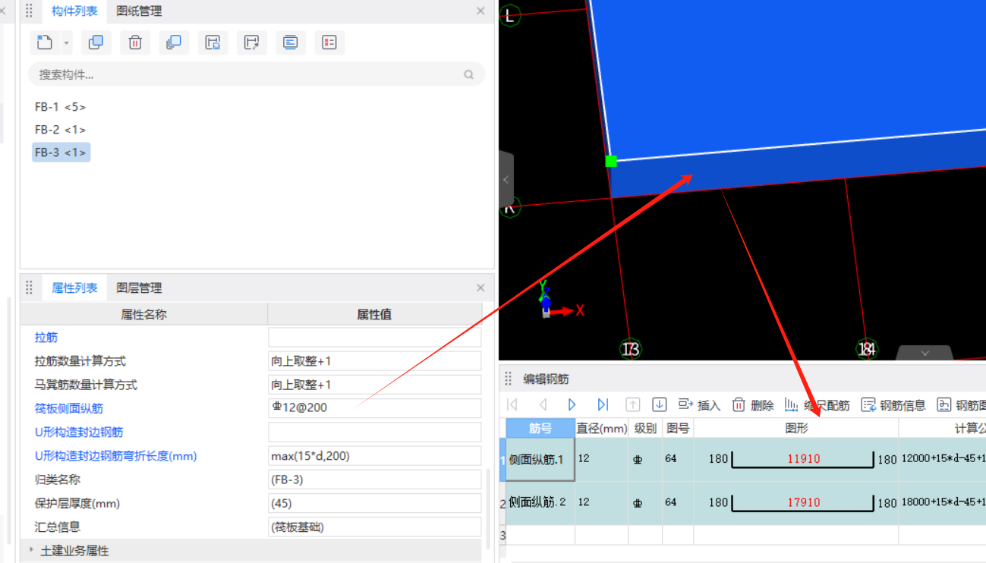Click the copy component icon

pyautogui.click(x=96, y=42)
